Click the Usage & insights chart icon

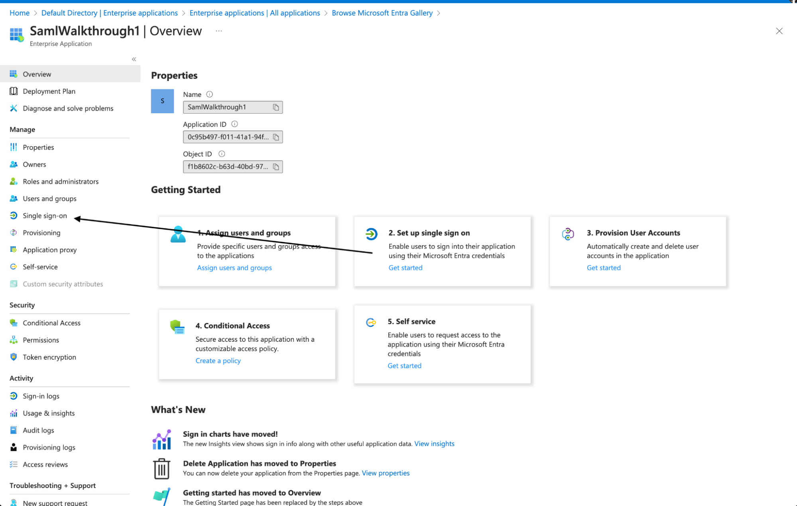point(14,413)
